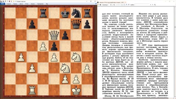
Task: Select the white pawn on c3
Action: pos(32,68)
